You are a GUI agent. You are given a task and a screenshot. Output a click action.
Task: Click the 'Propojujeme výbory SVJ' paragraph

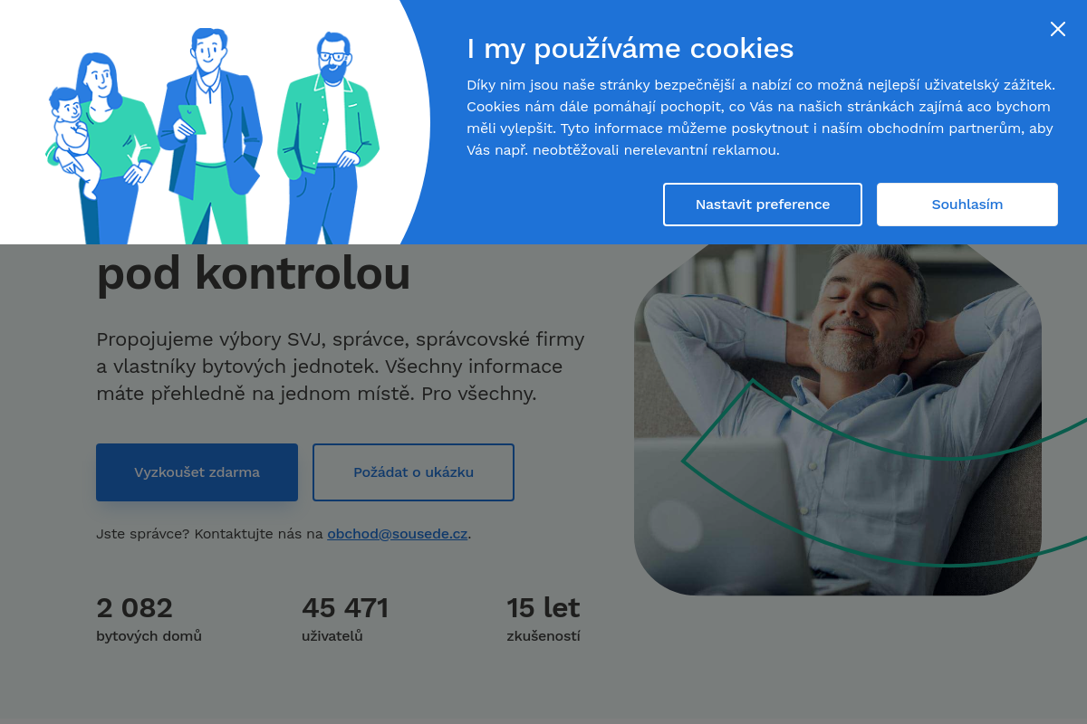(341, 367)
